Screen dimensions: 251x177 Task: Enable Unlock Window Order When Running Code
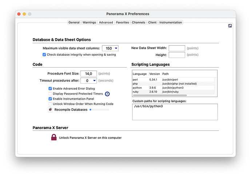(x=50, y=104)
